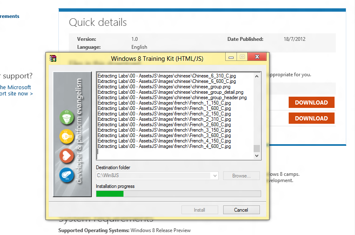
Task: Click the yellow lightbulb icon in side banner
Action: tap(67, 137)
